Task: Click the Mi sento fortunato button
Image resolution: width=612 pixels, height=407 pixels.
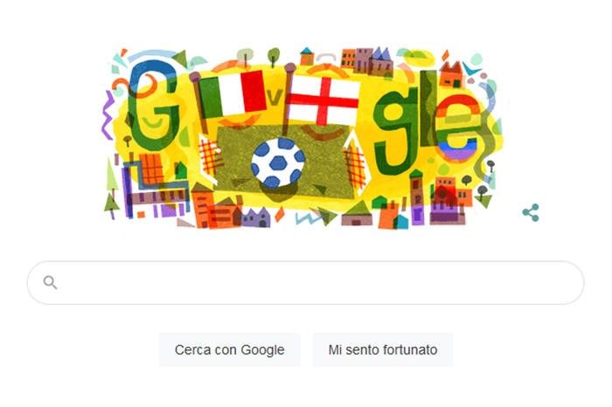Action: click(x=383, y=349)
